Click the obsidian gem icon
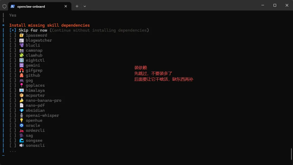The width and height of the screenshot is (293, 165). pyautogui.click(x=21, y=110)
